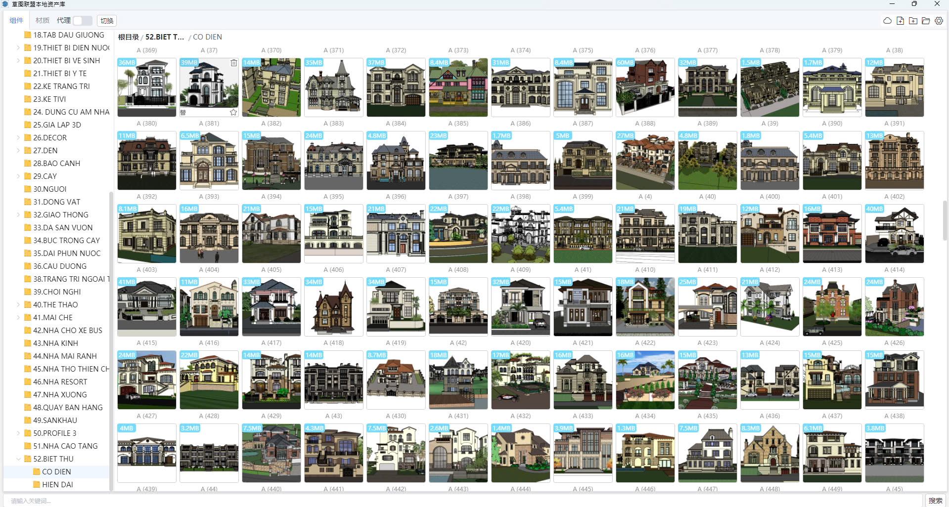The height and width of the screenshot is (507, 949).
Task: Click the 替 replace icon on thumbnail
Action: 183,113
